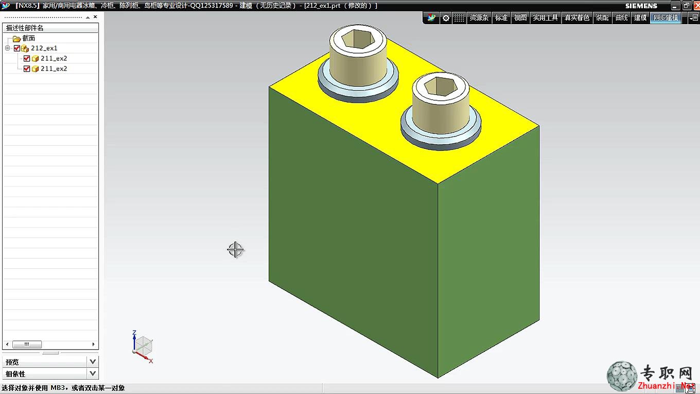Viewport: 700px width, 394px height.
Task: Select the 212_ex1 label in navigator
Action: (44, 48)
